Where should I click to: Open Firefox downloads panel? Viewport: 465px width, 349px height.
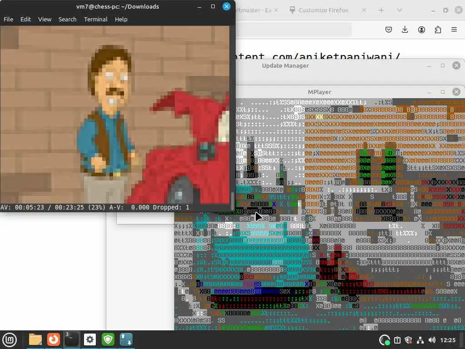(x=405, y=30)
